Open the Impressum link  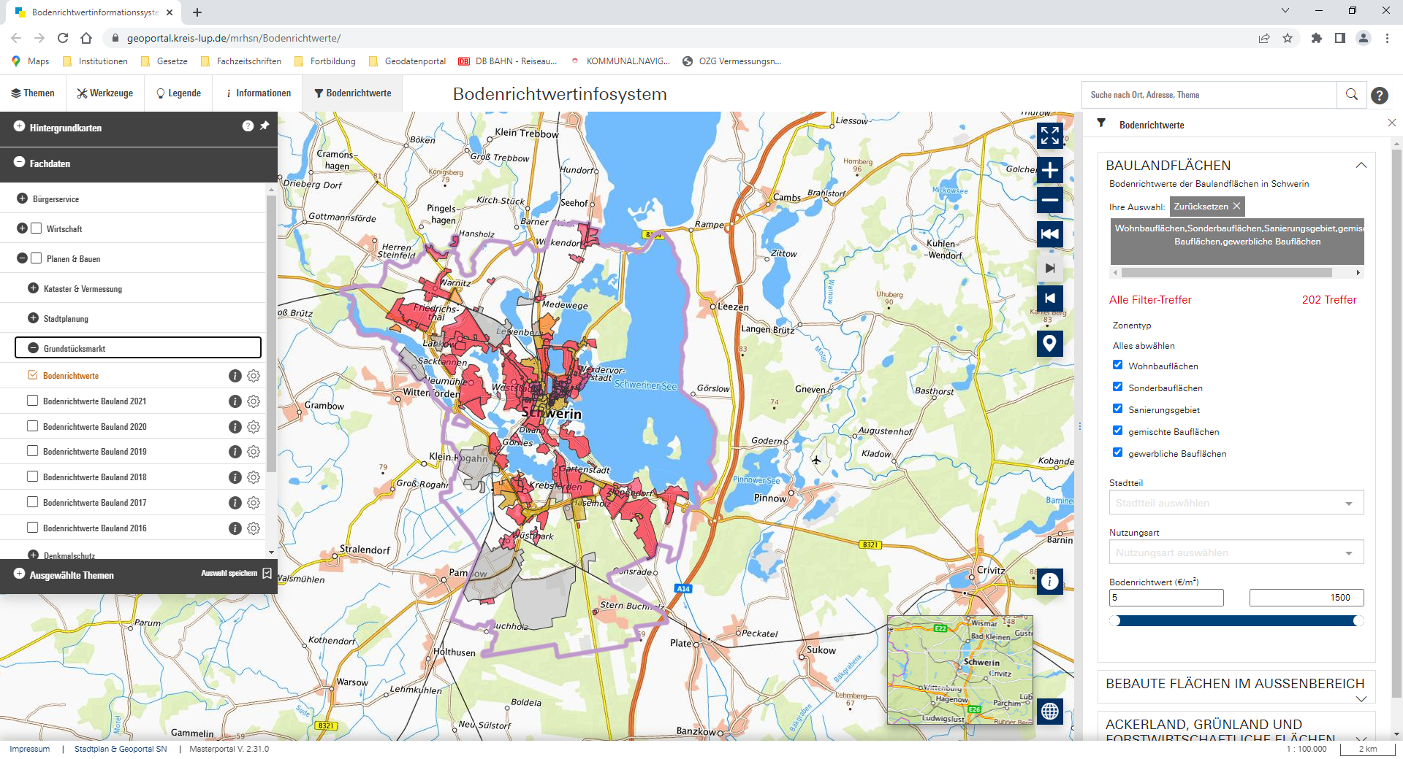coord(30,749)
